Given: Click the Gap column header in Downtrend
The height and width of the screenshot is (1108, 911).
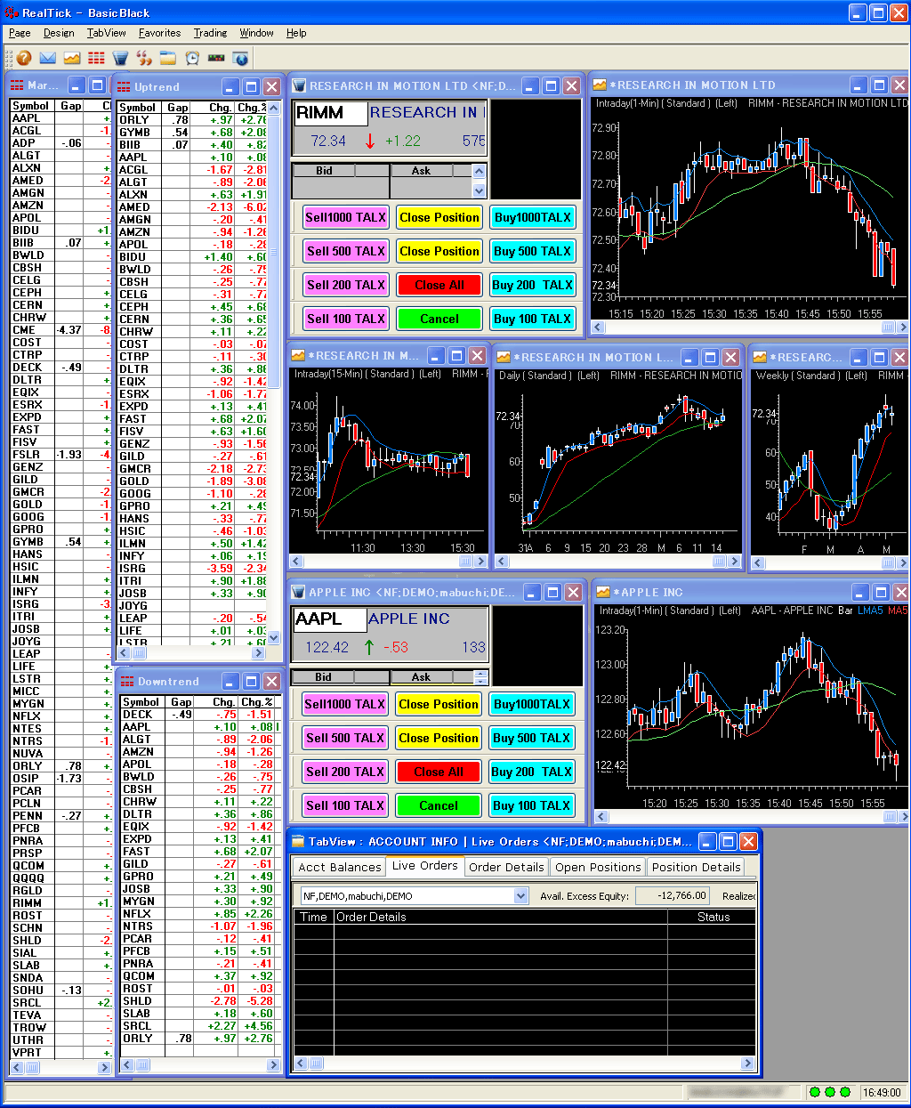Looking at the screenshot, I should click(x=181, y=701).
